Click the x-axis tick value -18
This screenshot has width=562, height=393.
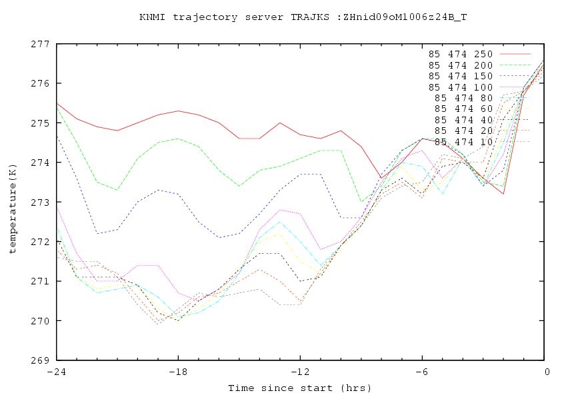[179, 372]
